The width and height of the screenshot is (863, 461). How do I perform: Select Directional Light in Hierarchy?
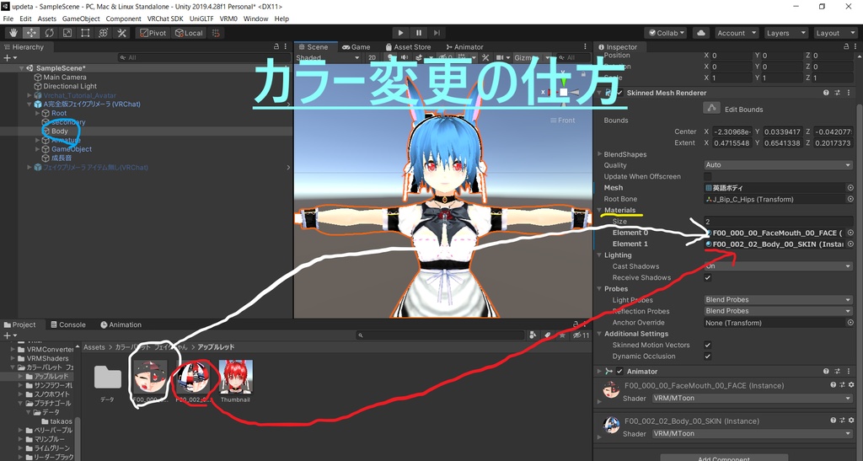[70, 86]
